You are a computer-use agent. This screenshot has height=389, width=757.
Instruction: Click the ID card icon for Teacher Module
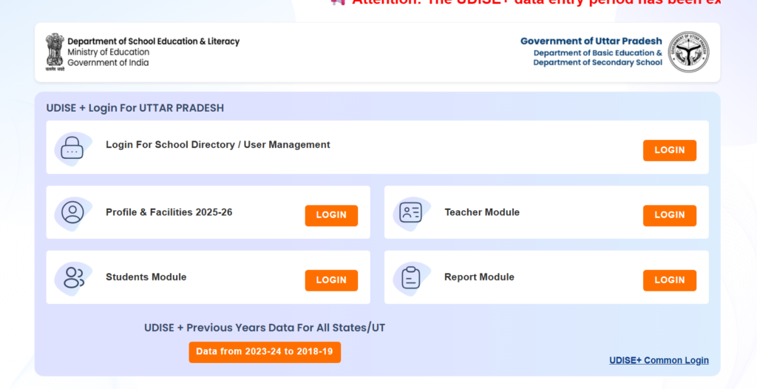click(x=411, y=213)
